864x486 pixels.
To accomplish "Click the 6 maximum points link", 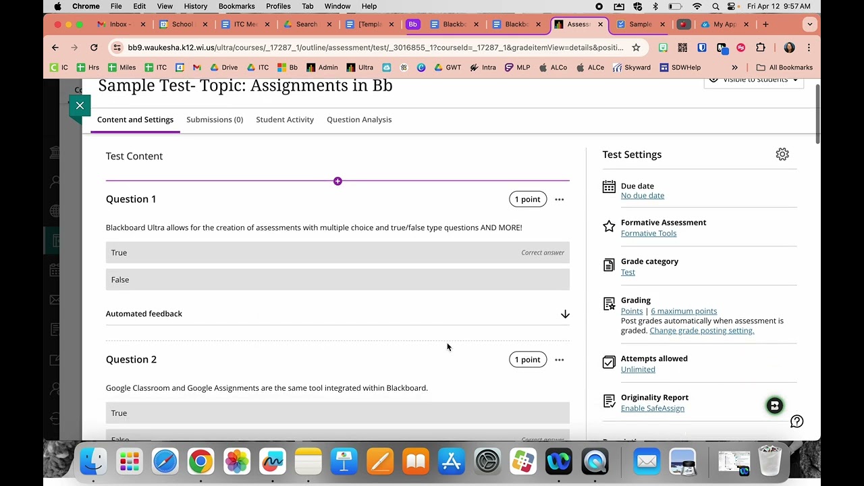I will [x=684, y=311].
